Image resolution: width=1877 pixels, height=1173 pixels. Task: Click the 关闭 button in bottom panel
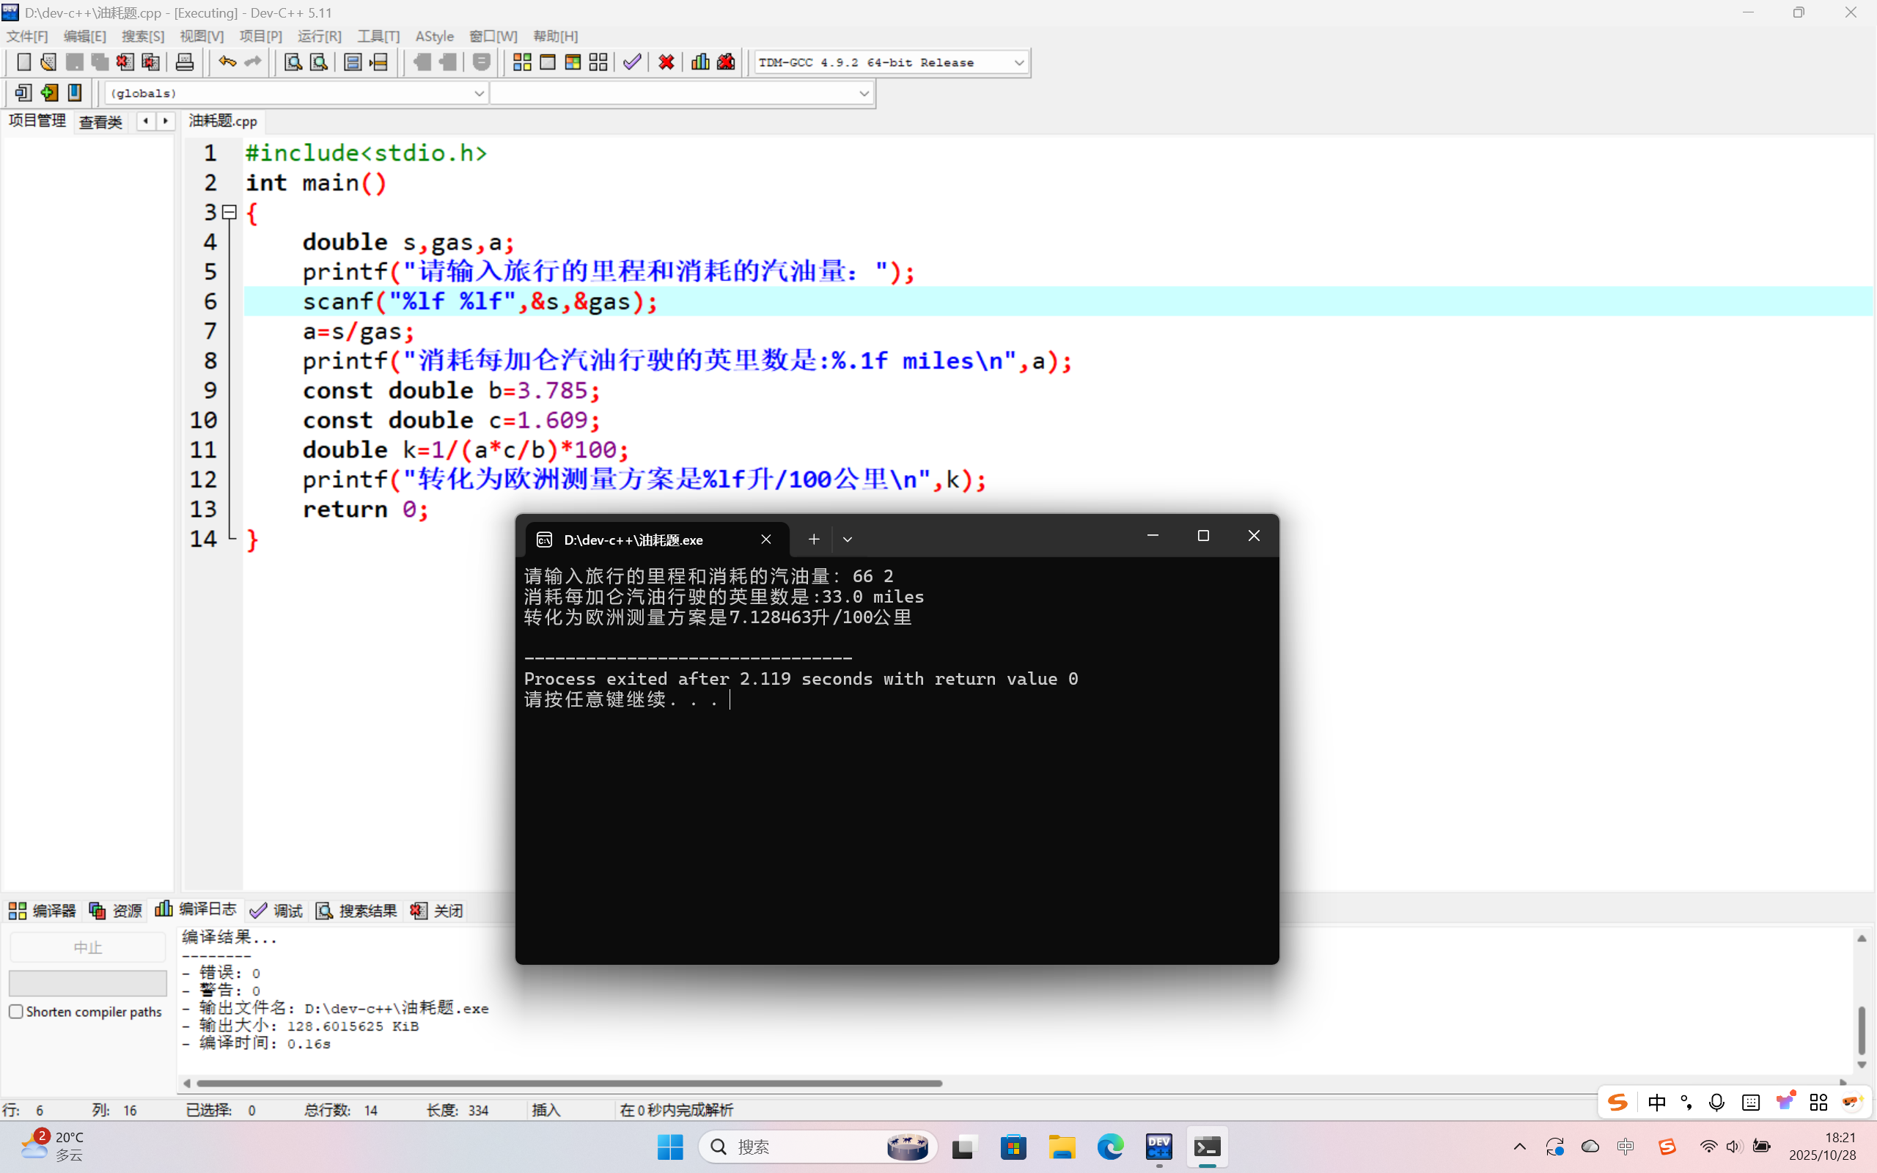pyautogui.click(x=438, y=910)
